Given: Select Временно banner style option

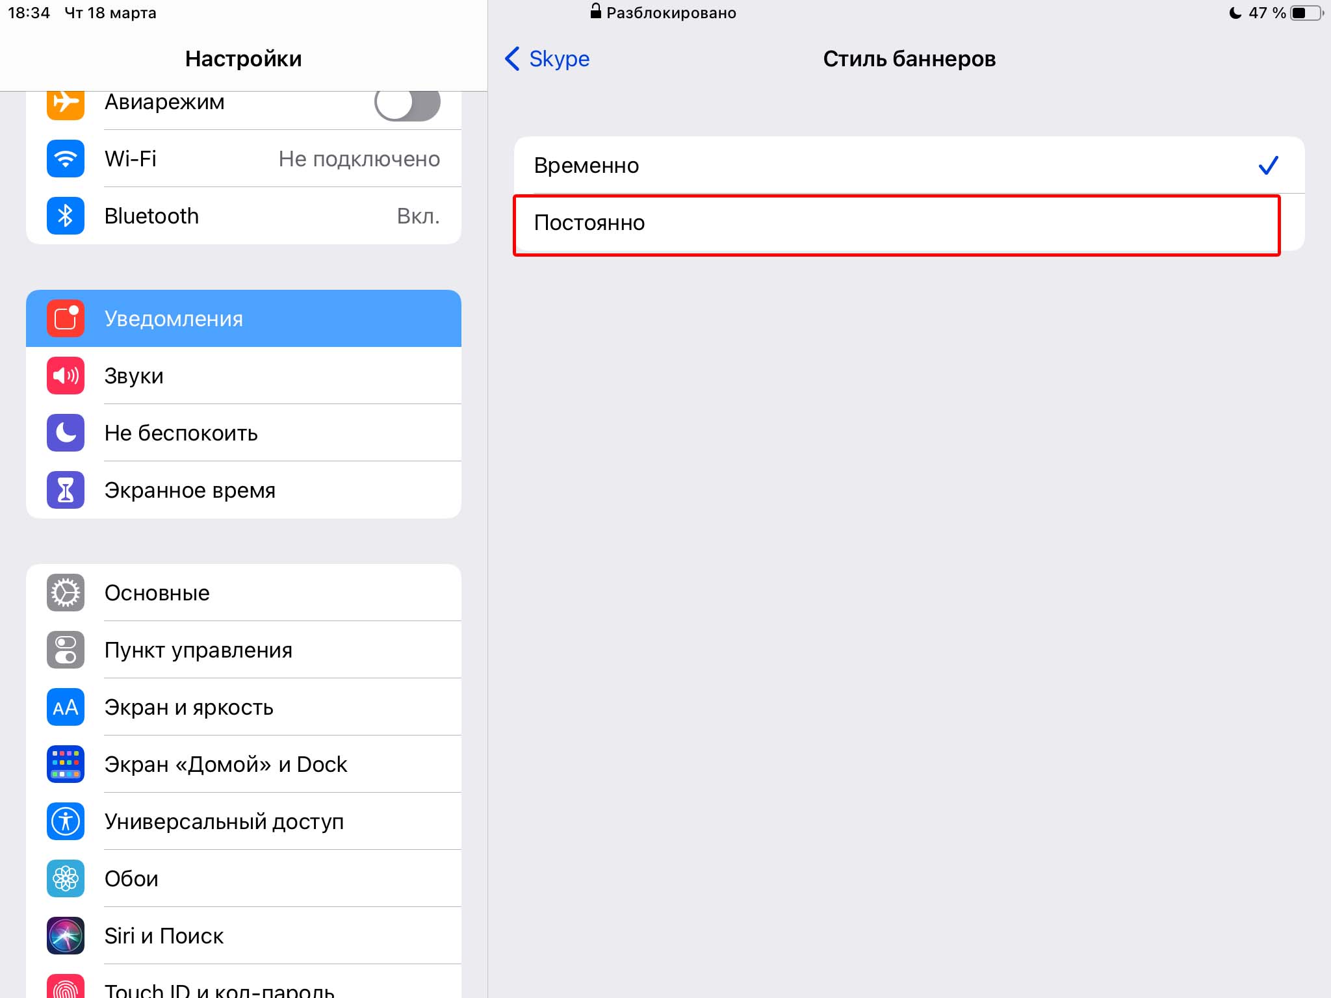Looking at the screenshot, I should coord(903,164).
